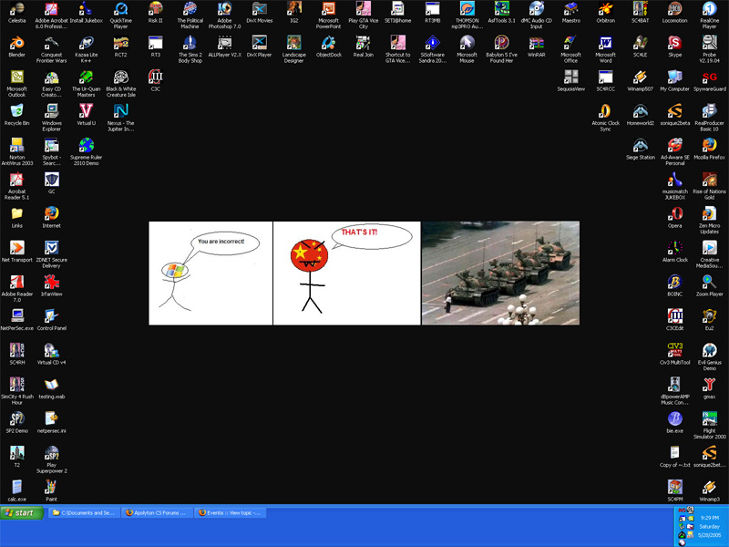This screenshot has width=729, height=547.
Task: Click the Windows Start button
Action: [20, 513]
